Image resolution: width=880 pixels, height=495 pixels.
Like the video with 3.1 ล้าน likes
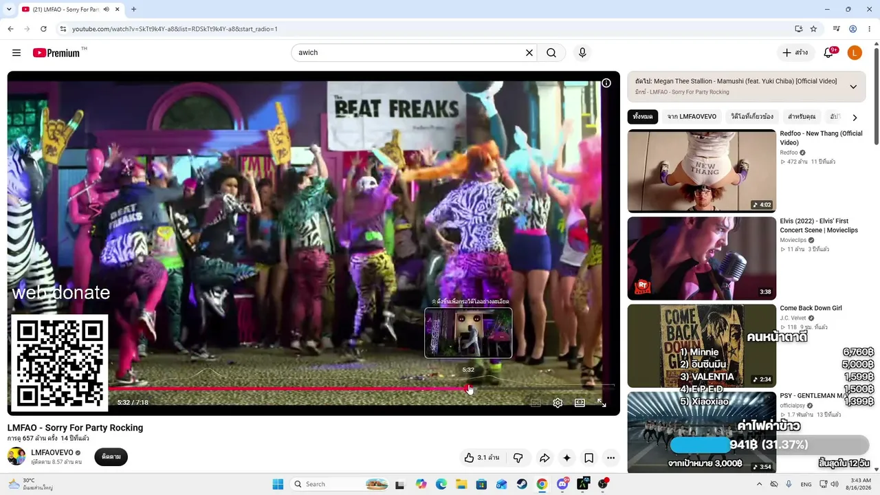[481, 458]
